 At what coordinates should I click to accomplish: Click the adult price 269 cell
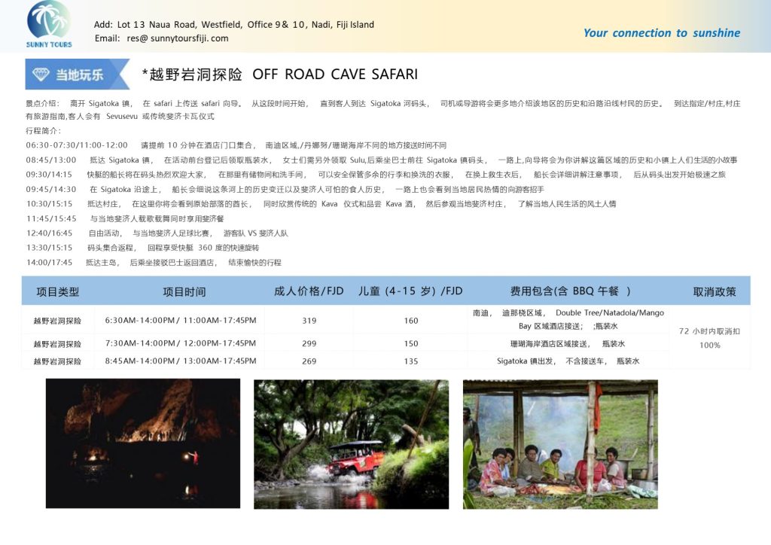point(309,361)
